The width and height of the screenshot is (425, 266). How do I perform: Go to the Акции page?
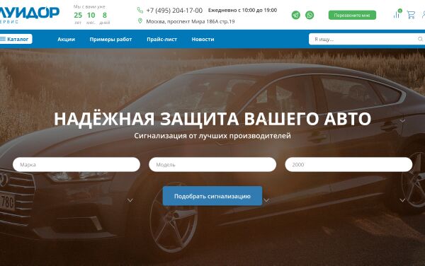[x=66, y=39]
